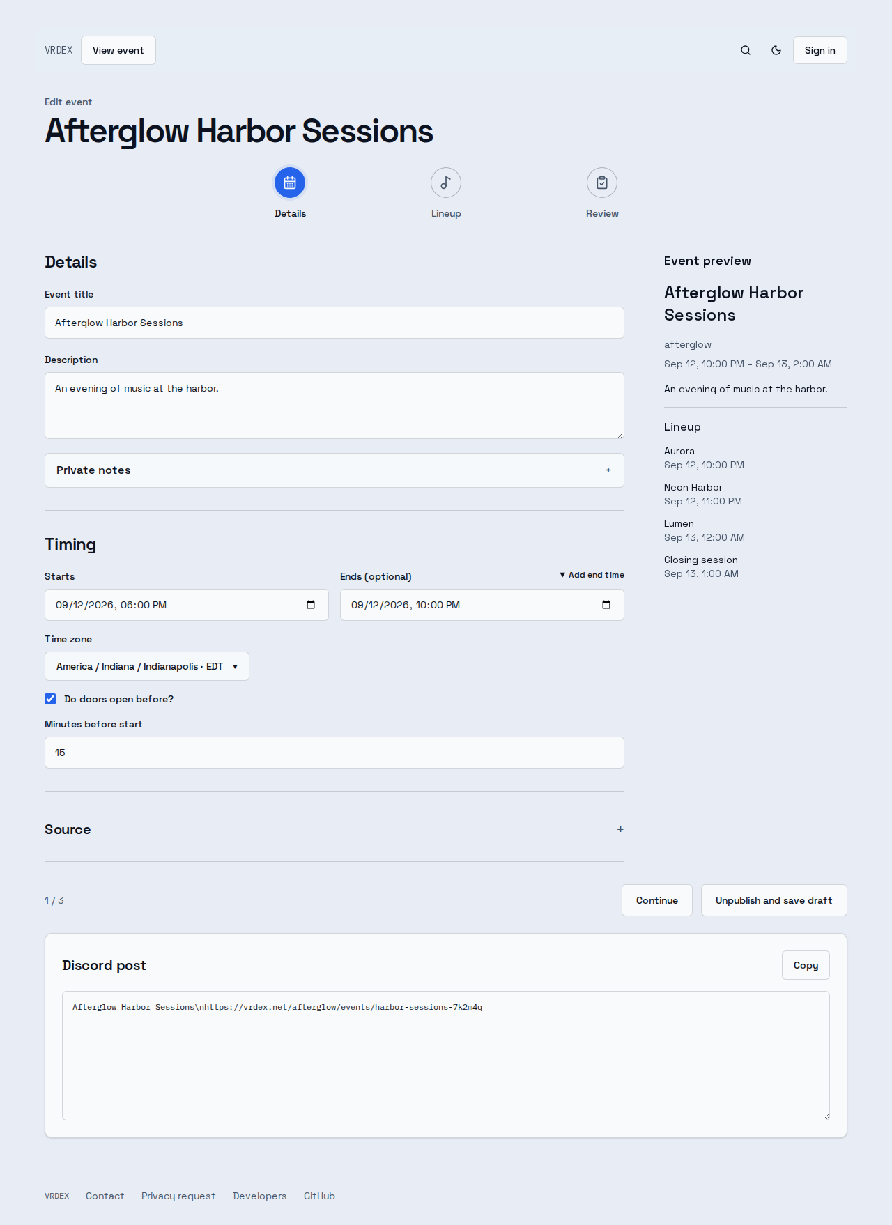Copy the Discord post text

[806, 965]
